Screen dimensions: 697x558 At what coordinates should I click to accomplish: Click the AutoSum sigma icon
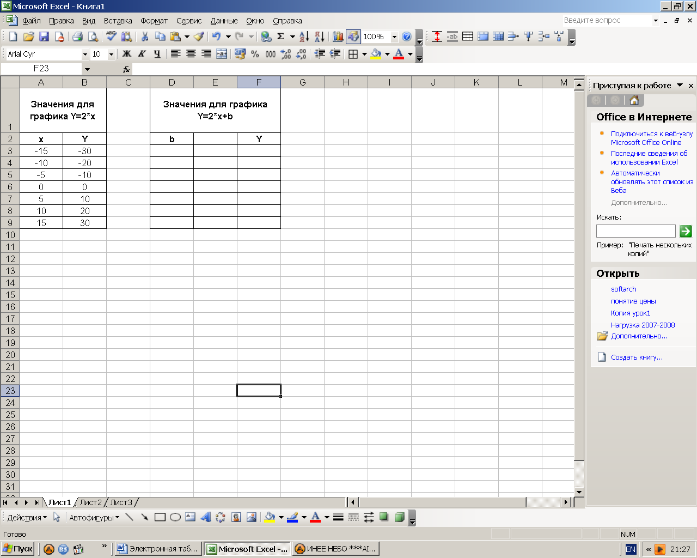coord(281,37)
